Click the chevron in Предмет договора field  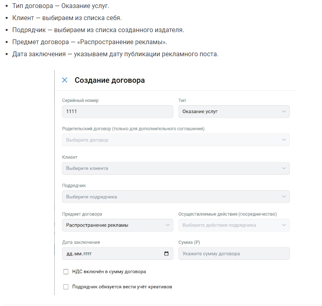pos(168,225)
